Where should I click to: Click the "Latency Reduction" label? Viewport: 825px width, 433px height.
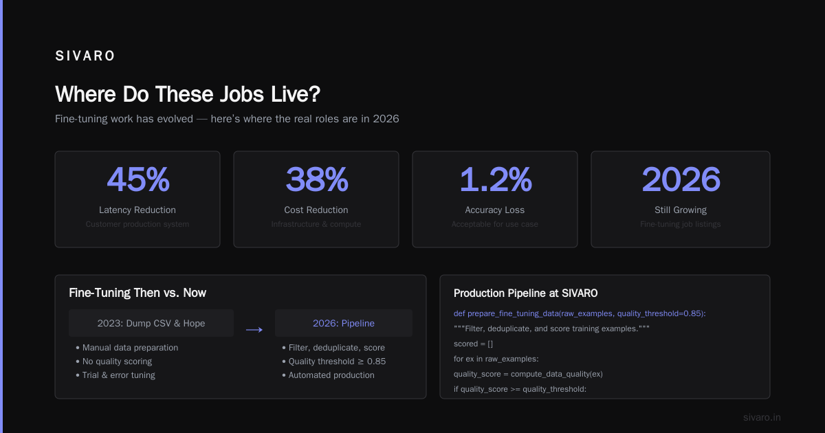tap(137, 210)
